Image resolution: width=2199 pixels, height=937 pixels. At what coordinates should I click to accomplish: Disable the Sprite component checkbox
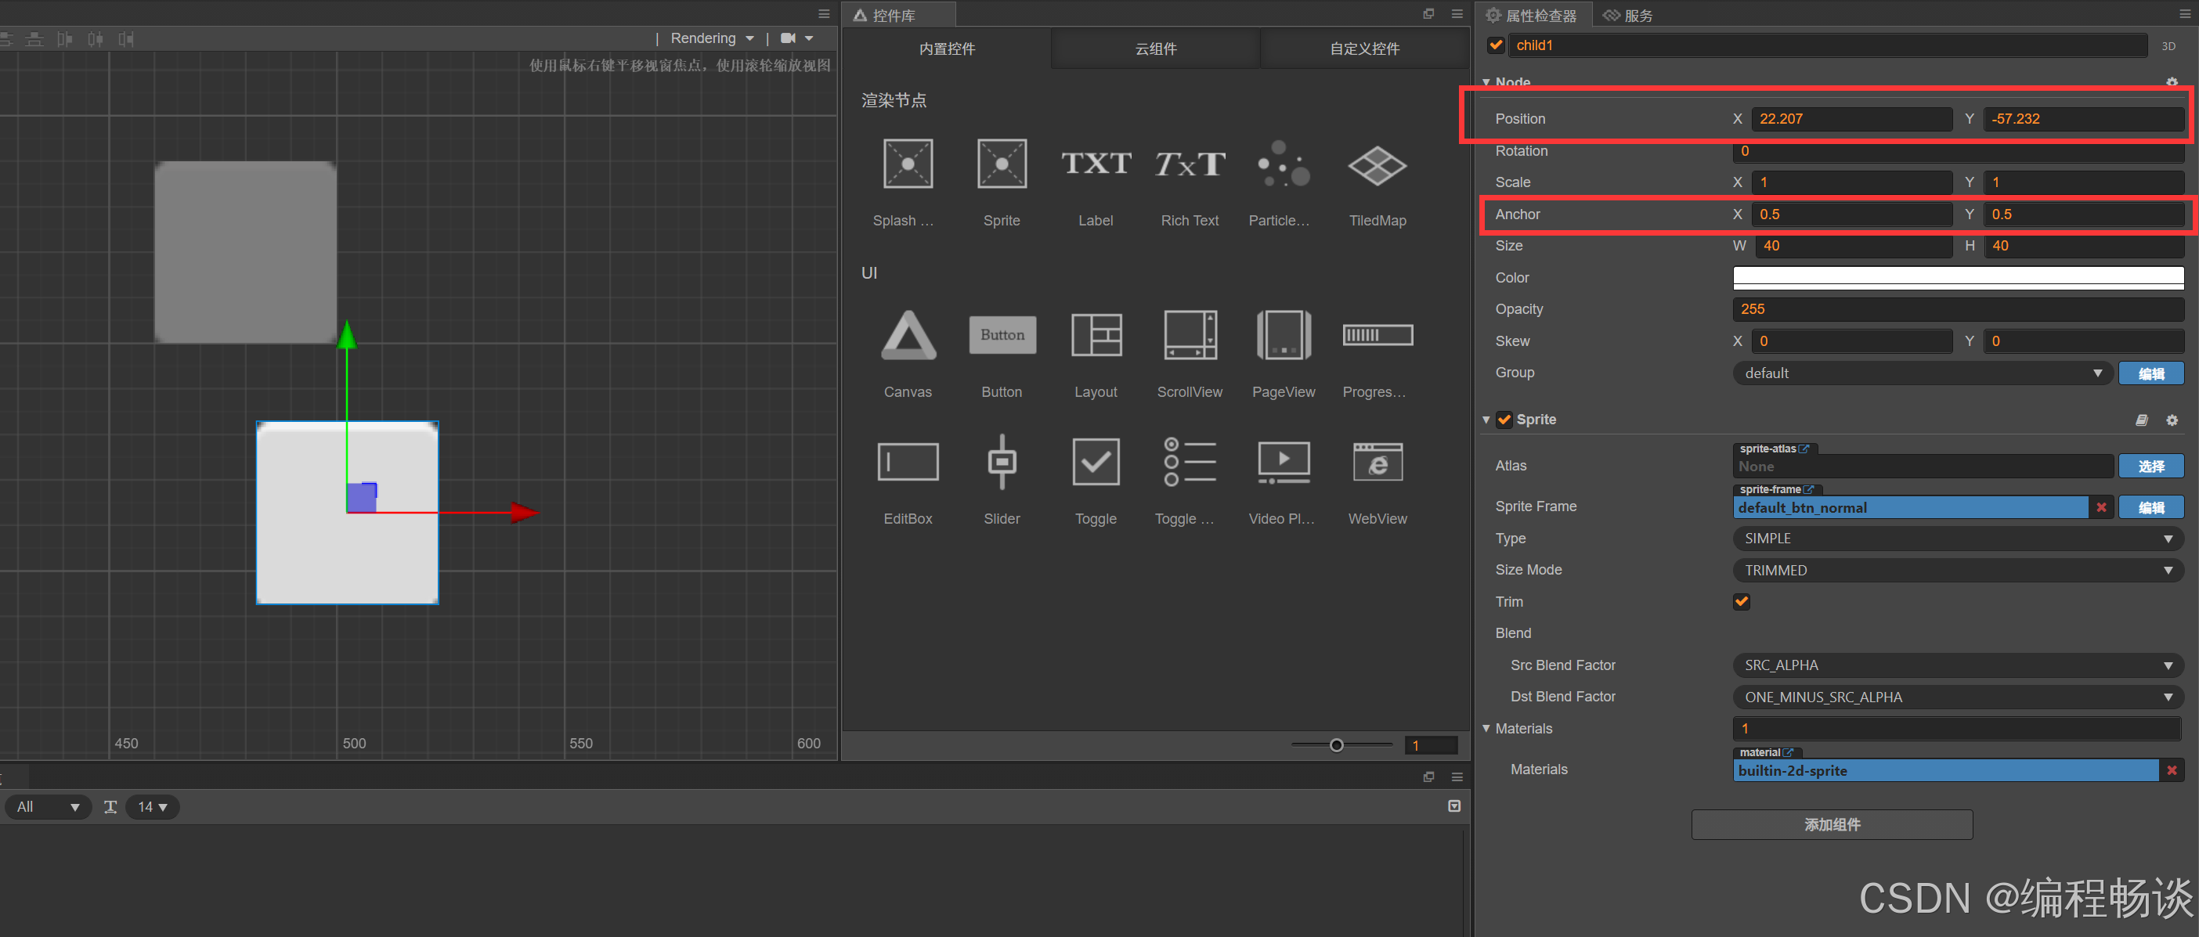tap(1504, 420)
